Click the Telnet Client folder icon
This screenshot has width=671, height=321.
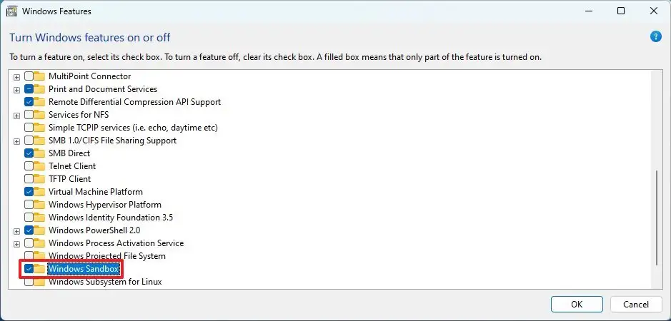click(x=40, y=166)
